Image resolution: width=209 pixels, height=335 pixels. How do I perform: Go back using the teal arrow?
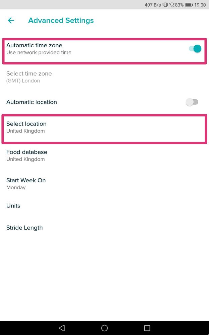click(11, 20)
